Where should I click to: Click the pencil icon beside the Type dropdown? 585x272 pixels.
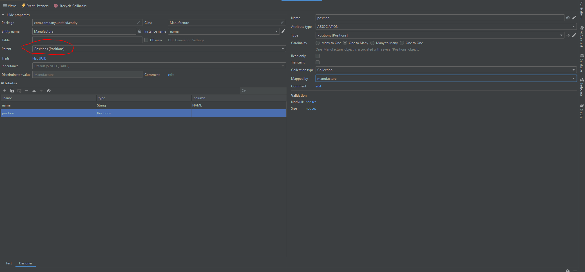pos(574,35)
